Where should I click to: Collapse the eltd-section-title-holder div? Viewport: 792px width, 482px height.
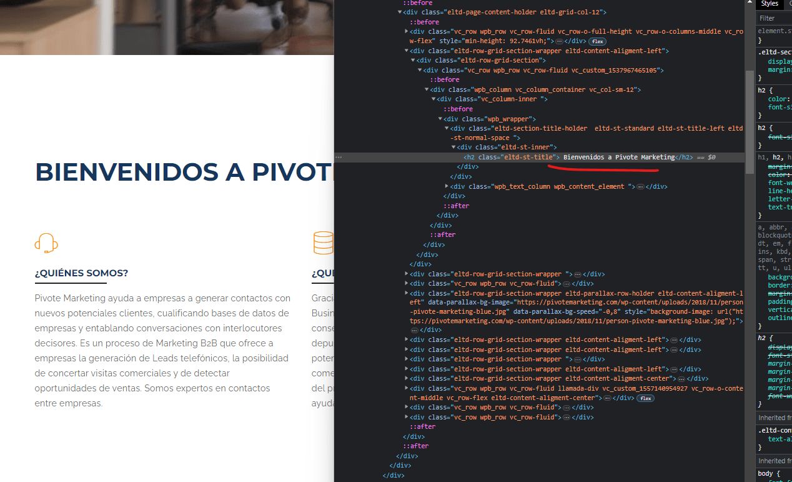click(447, 129)
